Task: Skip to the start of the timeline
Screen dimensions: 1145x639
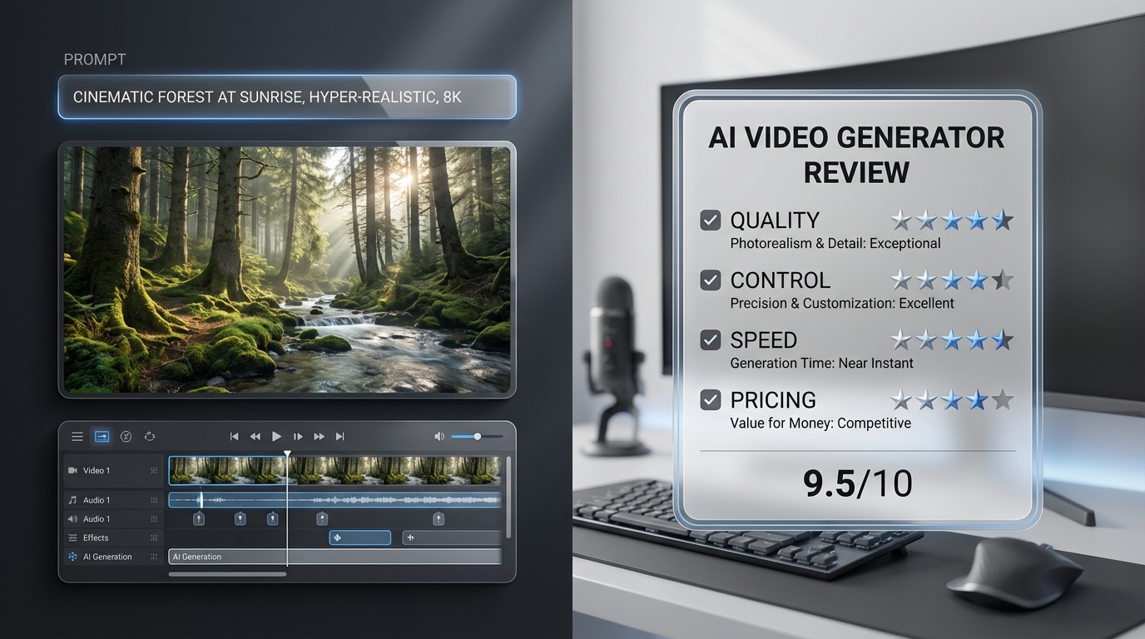Action: point(235,437)
